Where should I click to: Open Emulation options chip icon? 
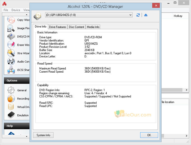click(x=11, y=115)
